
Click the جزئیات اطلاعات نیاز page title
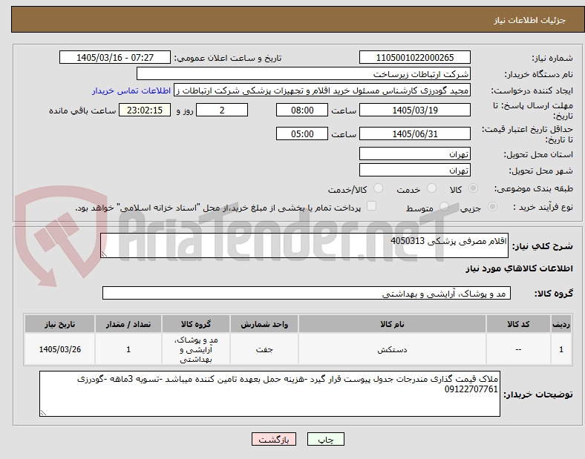pos(530,20)
